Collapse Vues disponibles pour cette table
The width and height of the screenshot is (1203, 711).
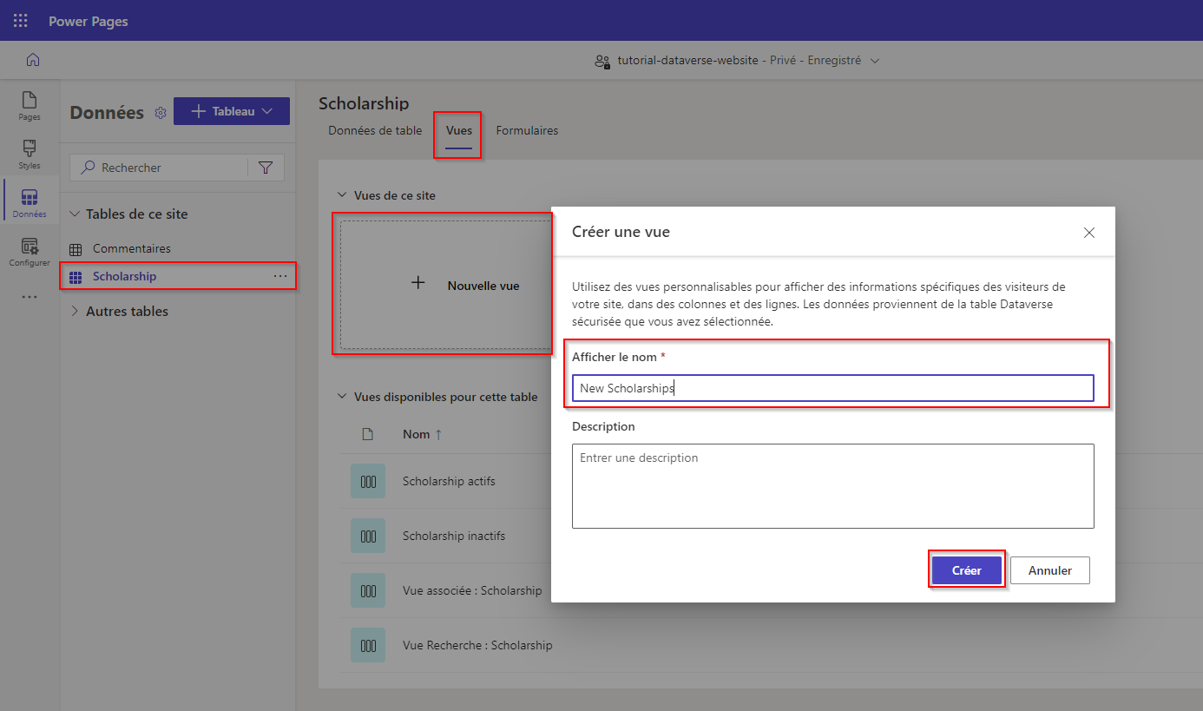[x=342, y=397]
